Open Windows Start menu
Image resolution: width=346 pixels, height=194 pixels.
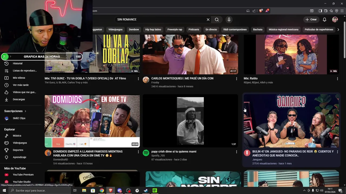click(4, 190)
